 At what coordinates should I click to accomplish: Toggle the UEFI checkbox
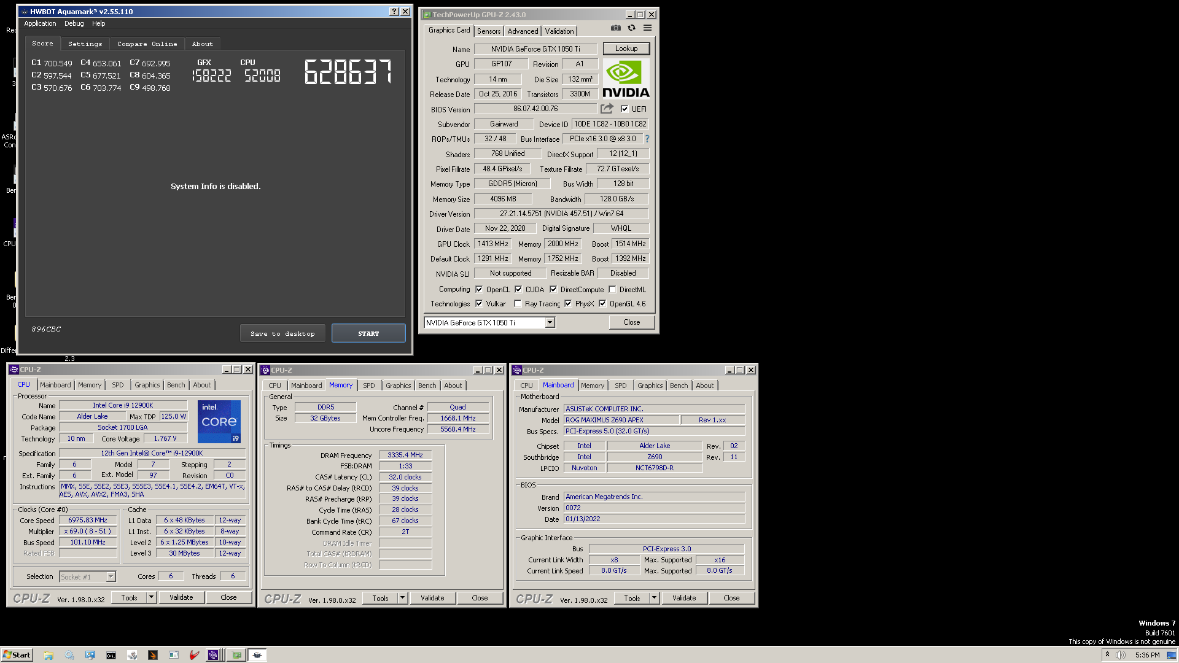point(625,109)
